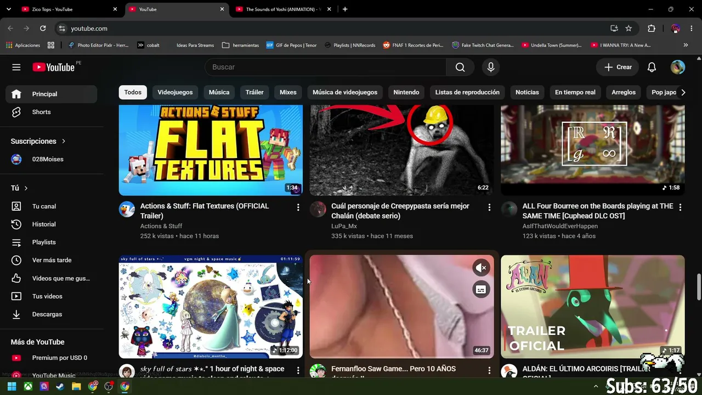Open options menu for Fernanfloo Saw Game video
The image size is (702, 395).
489,371
